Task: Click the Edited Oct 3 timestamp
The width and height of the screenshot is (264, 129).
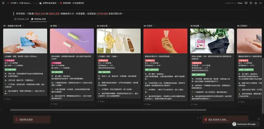Action: click(230, 3)
